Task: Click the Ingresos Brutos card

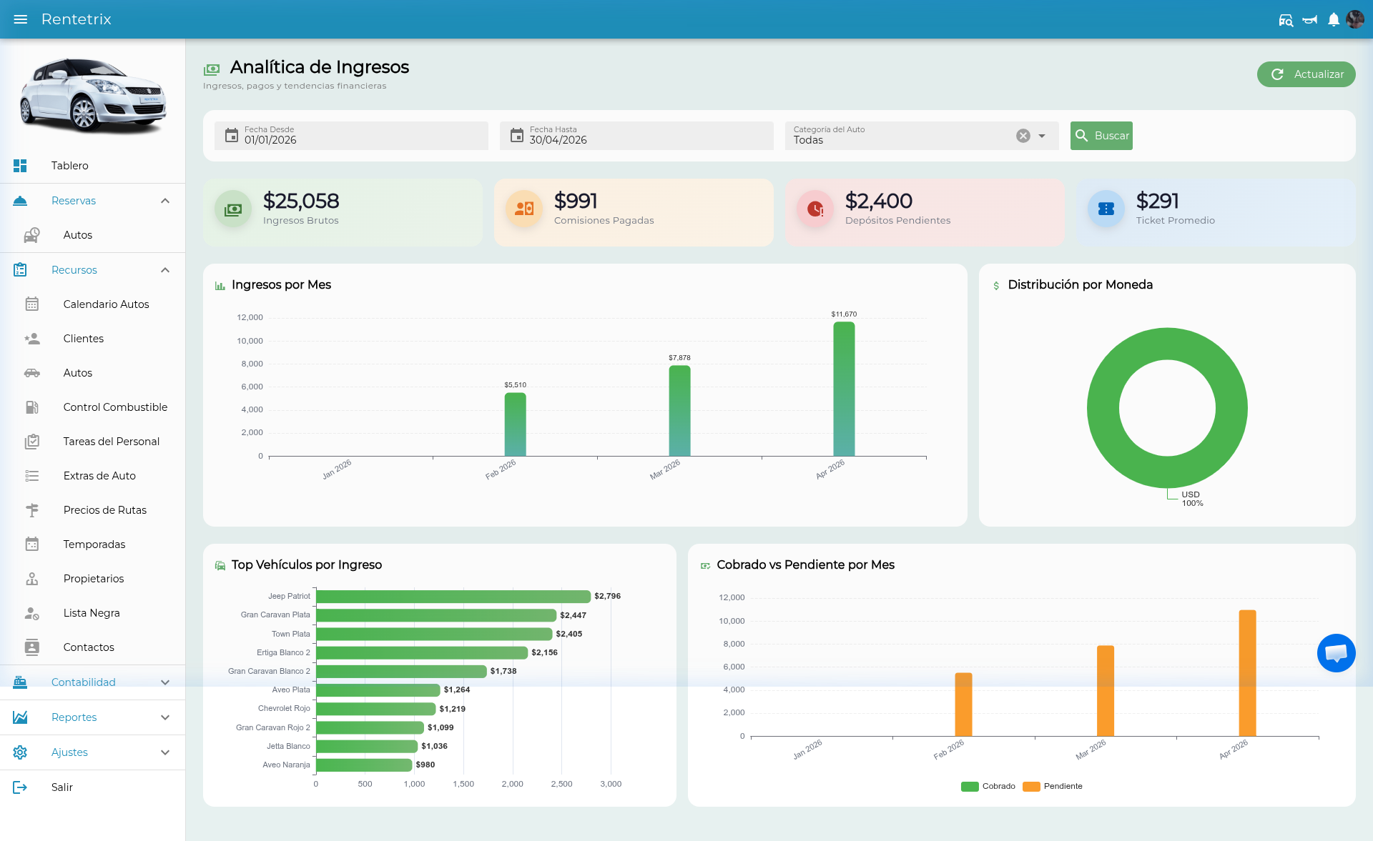Action: (343, 212)
